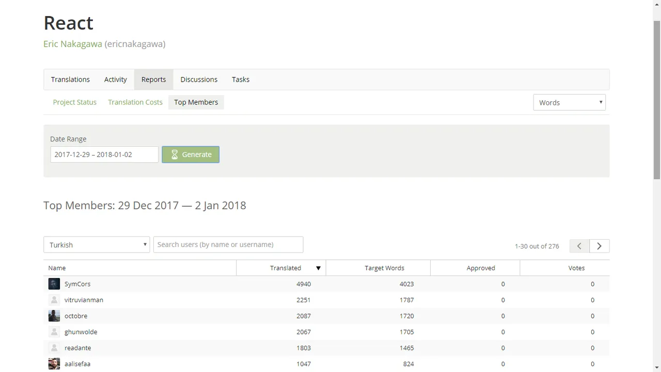The image size is (661, 372).
Task: Click the 1-30 out of 276 counter
Action: [537, 246]
